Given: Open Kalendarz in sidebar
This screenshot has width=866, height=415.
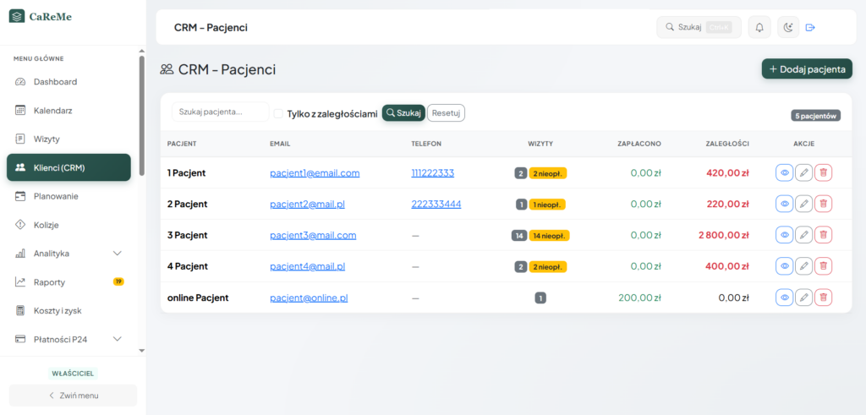Looking at the screenshot, I should 69,111.
